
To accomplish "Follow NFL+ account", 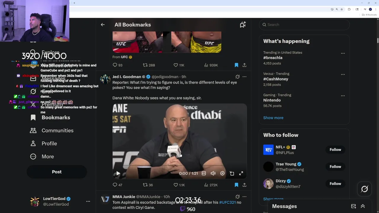I will 335,150.
